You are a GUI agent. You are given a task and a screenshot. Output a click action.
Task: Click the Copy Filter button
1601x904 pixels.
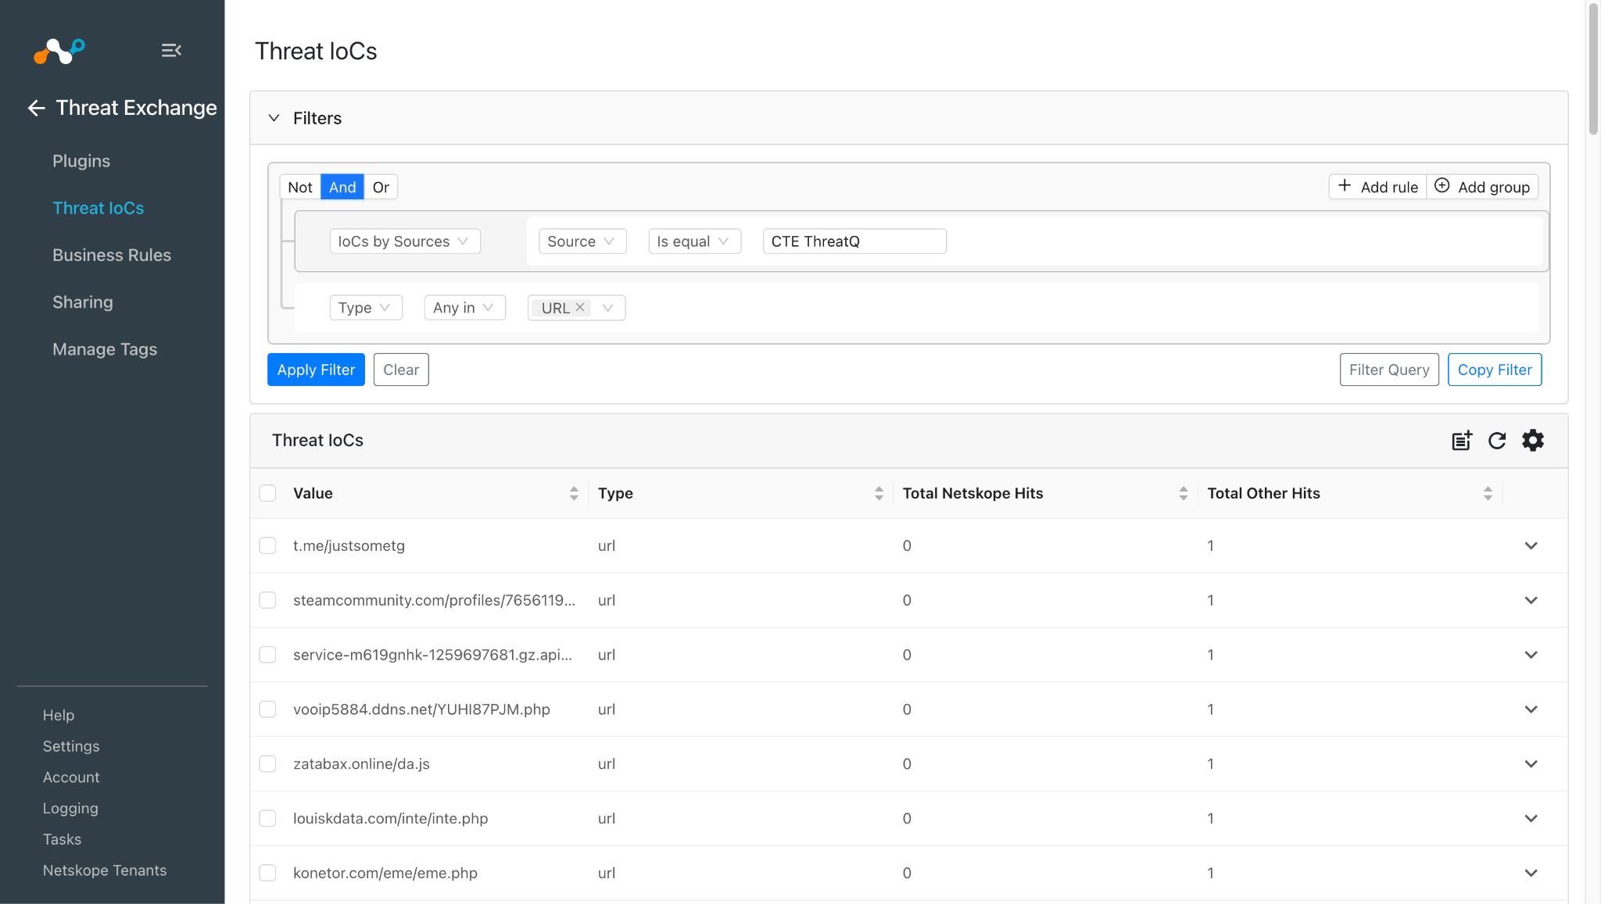(1495, 370)
